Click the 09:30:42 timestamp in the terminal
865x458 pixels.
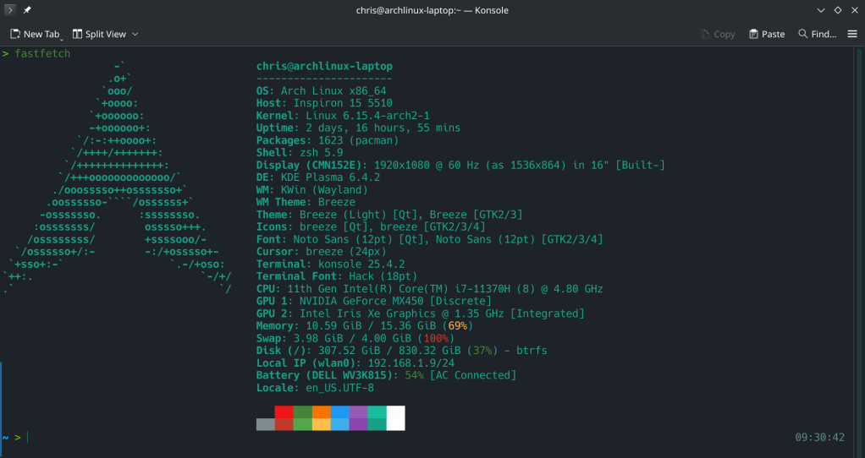point(819,437)
